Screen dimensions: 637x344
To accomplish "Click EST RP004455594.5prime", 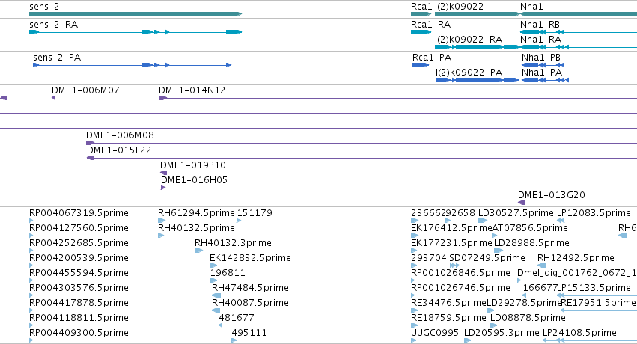I will tap(79, 273).
